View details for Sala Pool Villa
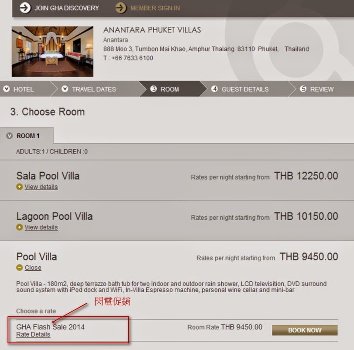The image size is (354, 350). (41, 187)
